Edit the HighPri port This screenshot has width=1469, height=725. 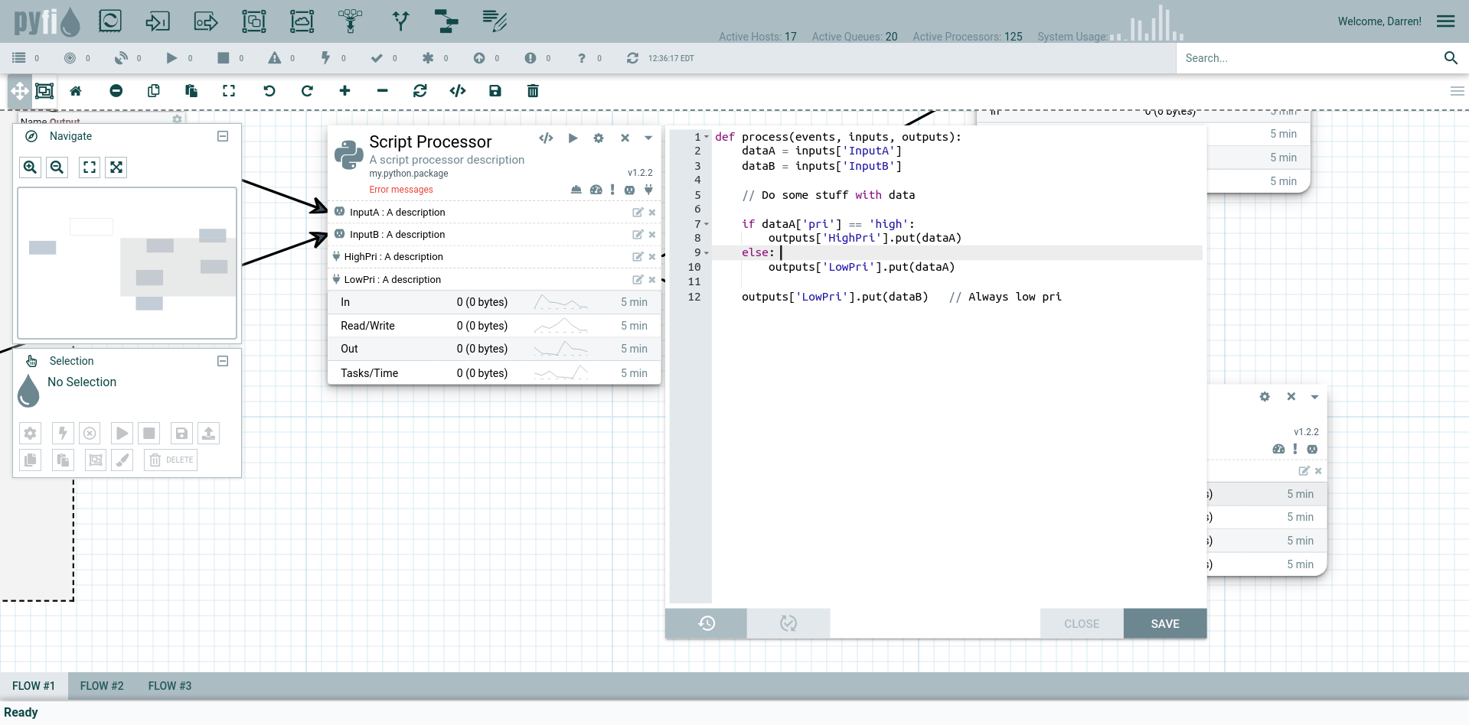637,257
